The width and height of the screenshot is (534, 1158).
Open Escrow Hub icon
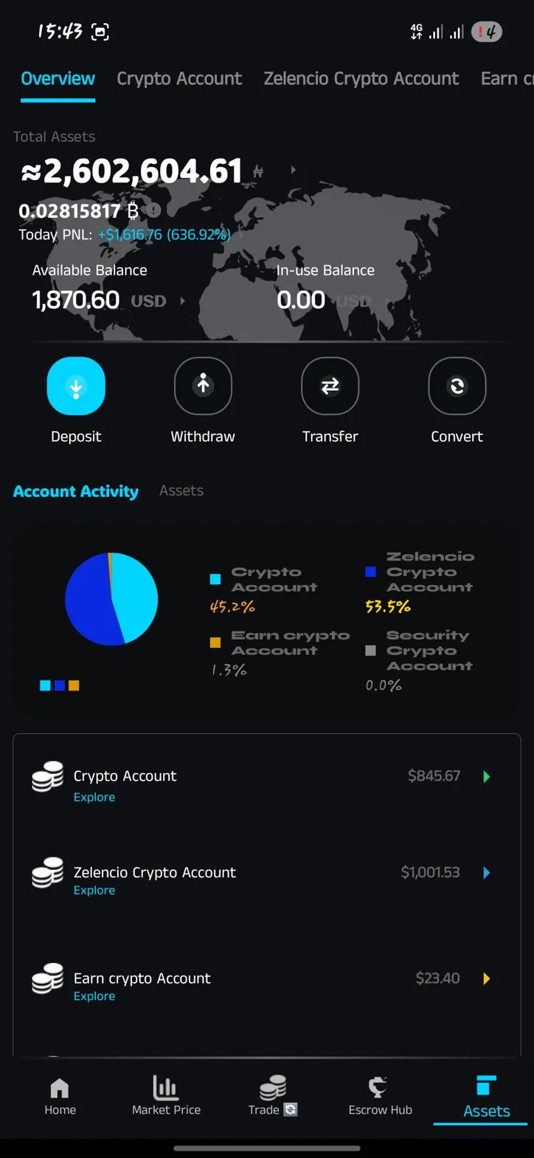378,1088
